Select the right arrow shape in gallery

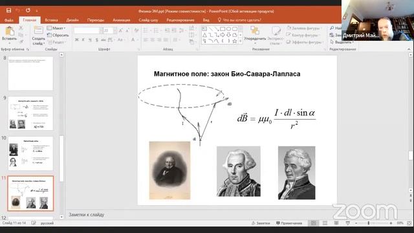click(223, 35)
